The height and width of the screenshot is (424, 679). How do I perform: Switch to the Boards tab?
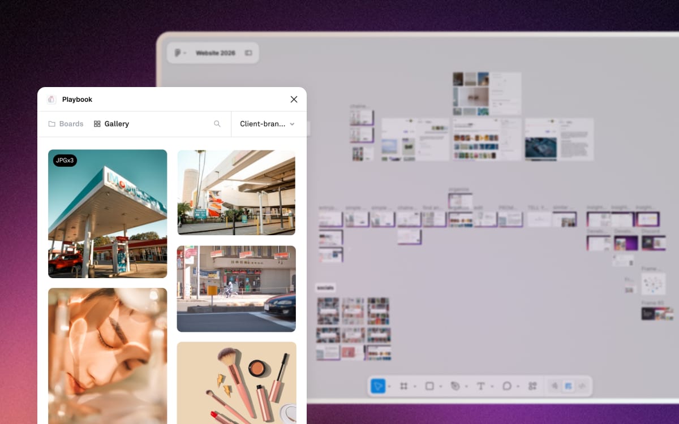point(66,124)
